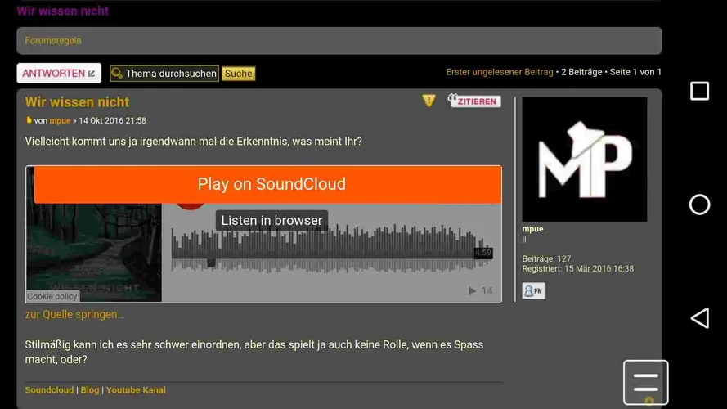
Task: Open Erster ungelesener Beitrag link
Action: click(500, 72)
